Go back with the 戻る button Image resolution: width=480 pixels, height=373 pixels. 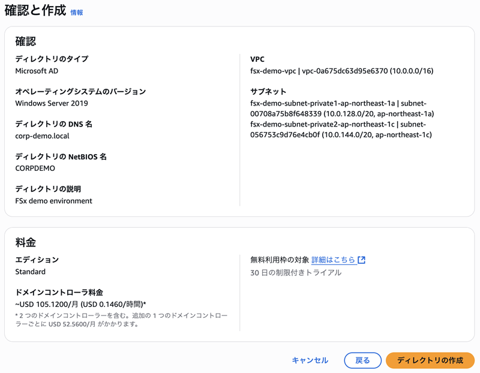pyautogui.click(x=362, y=360)
